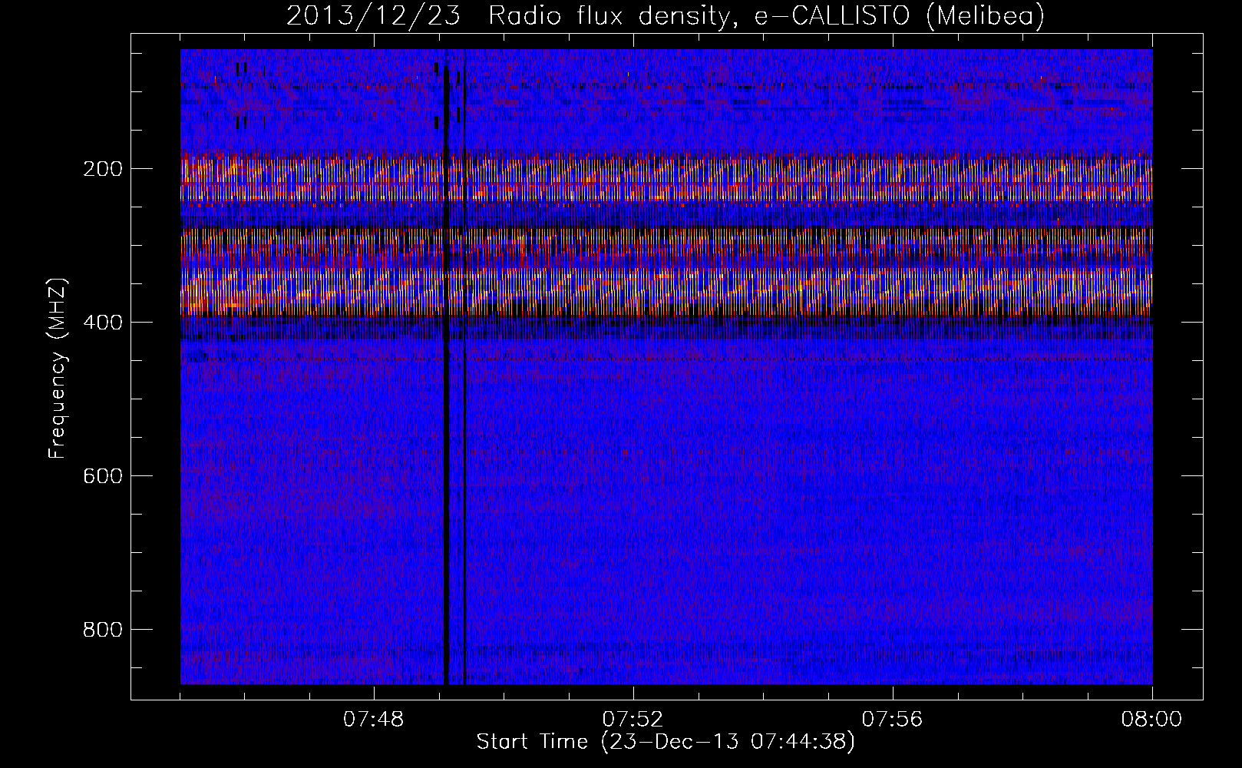Click the 200 frequency tick label

coord(102,169)
